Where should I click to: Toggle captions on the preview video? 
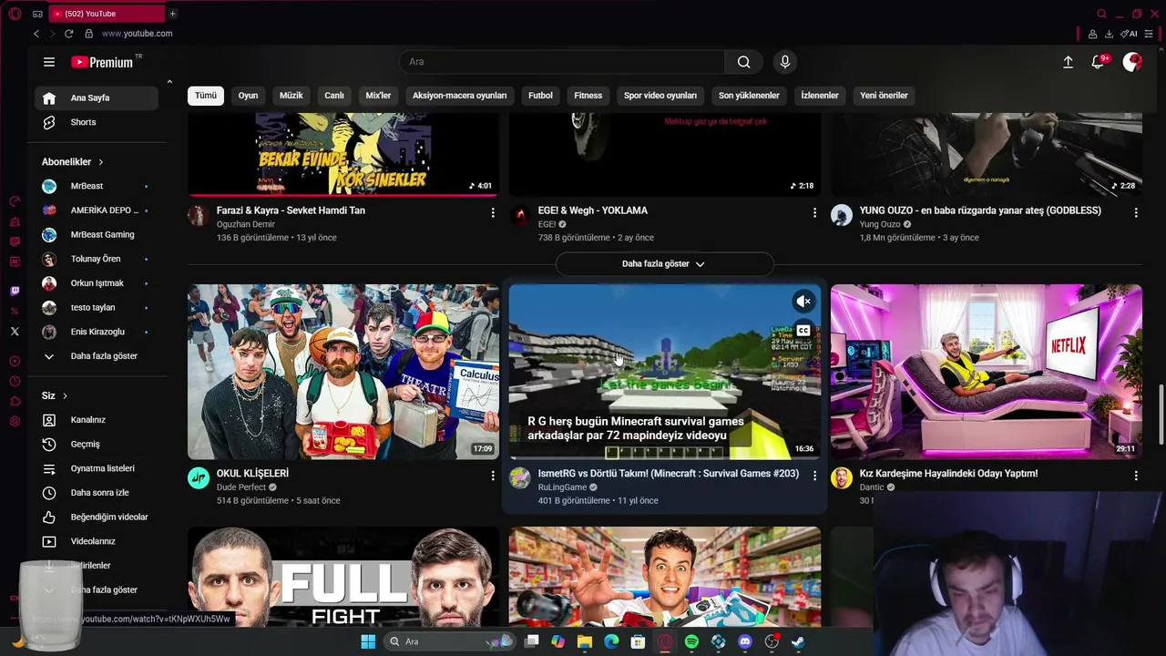click(803, 332)
